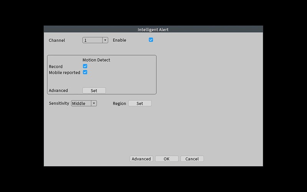The width and height of the screenshot is (307, 192).
Task: Toggle the Mobile reported checkbox
Action: [85, 72]
